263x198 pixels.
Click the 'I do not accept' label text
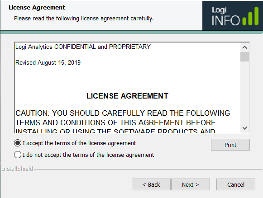click(88, 155)
